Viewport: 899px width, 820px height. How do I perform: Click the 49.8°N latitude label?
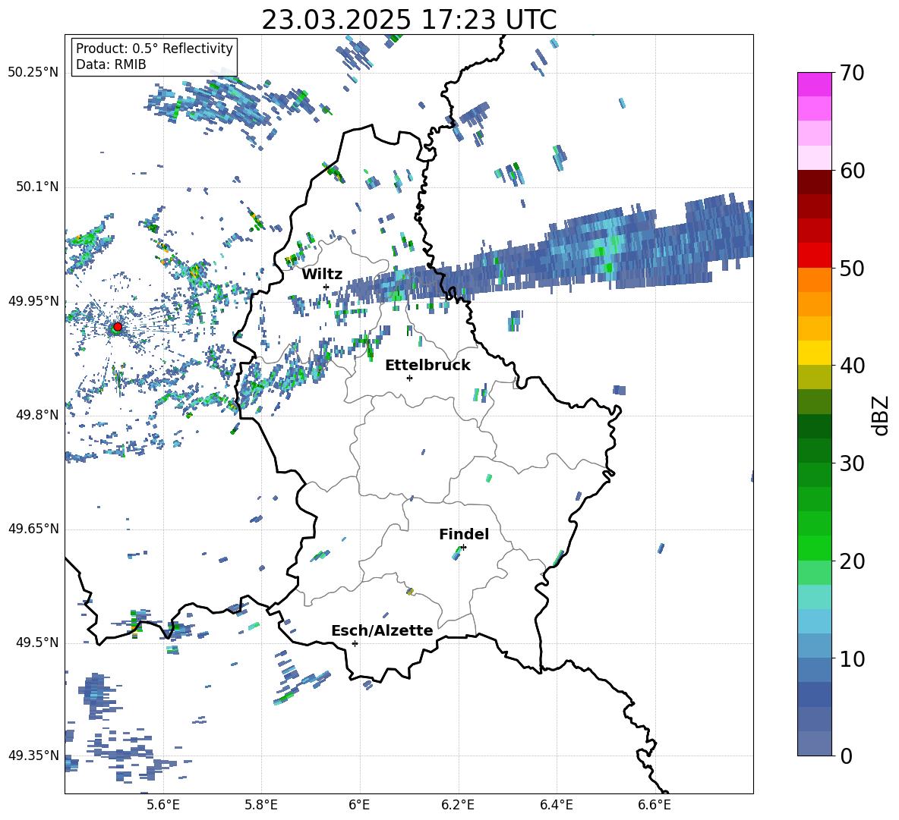(38, 415)
